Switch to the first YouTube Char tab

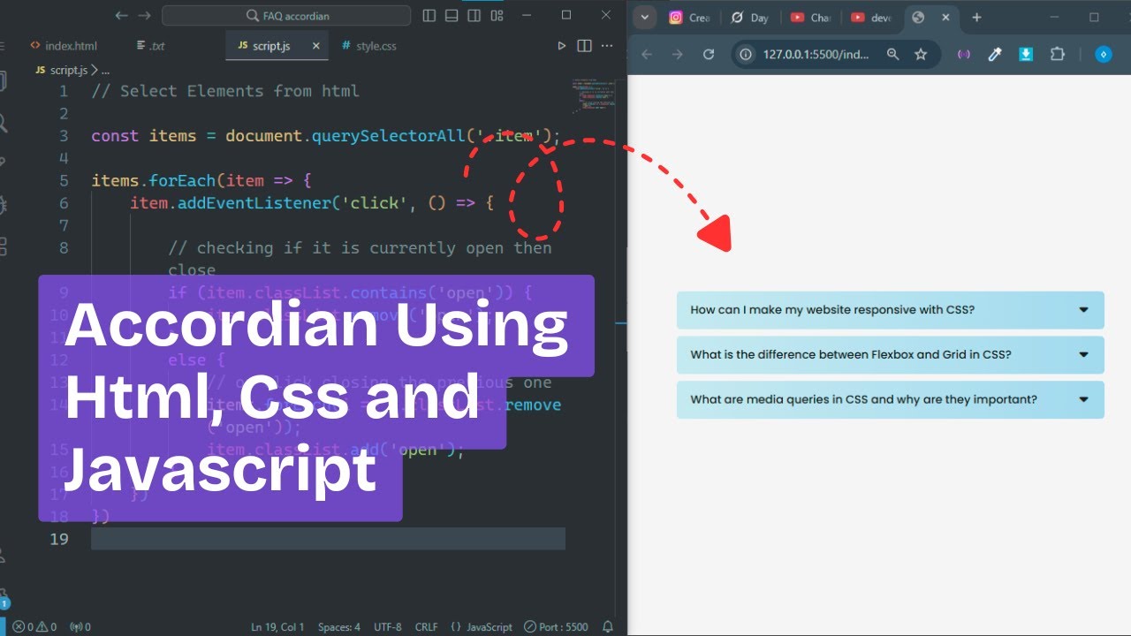tap(811, 18)
